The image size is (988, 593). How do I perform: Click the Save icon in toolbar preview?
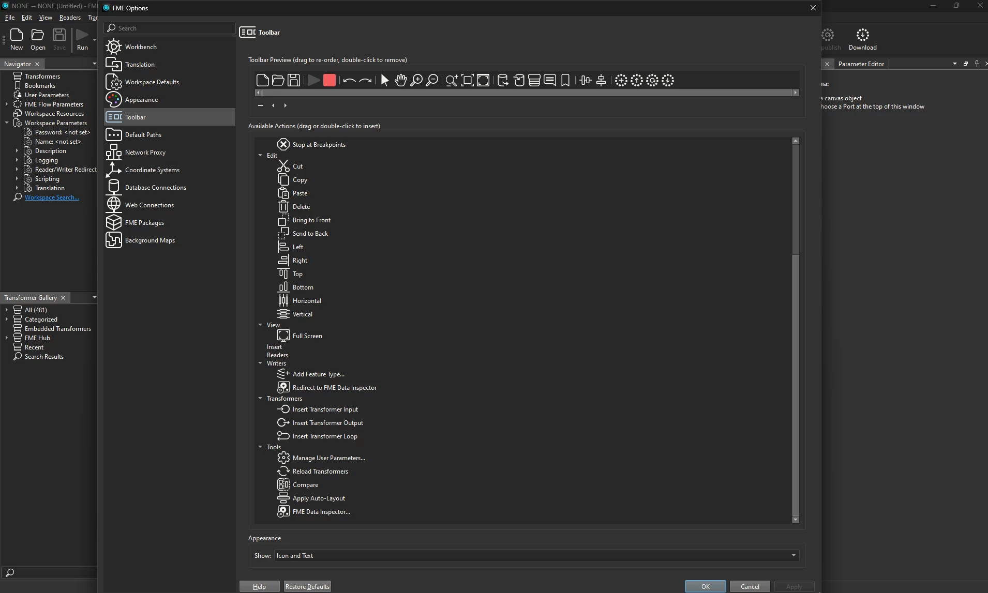(x=294, y=80)
